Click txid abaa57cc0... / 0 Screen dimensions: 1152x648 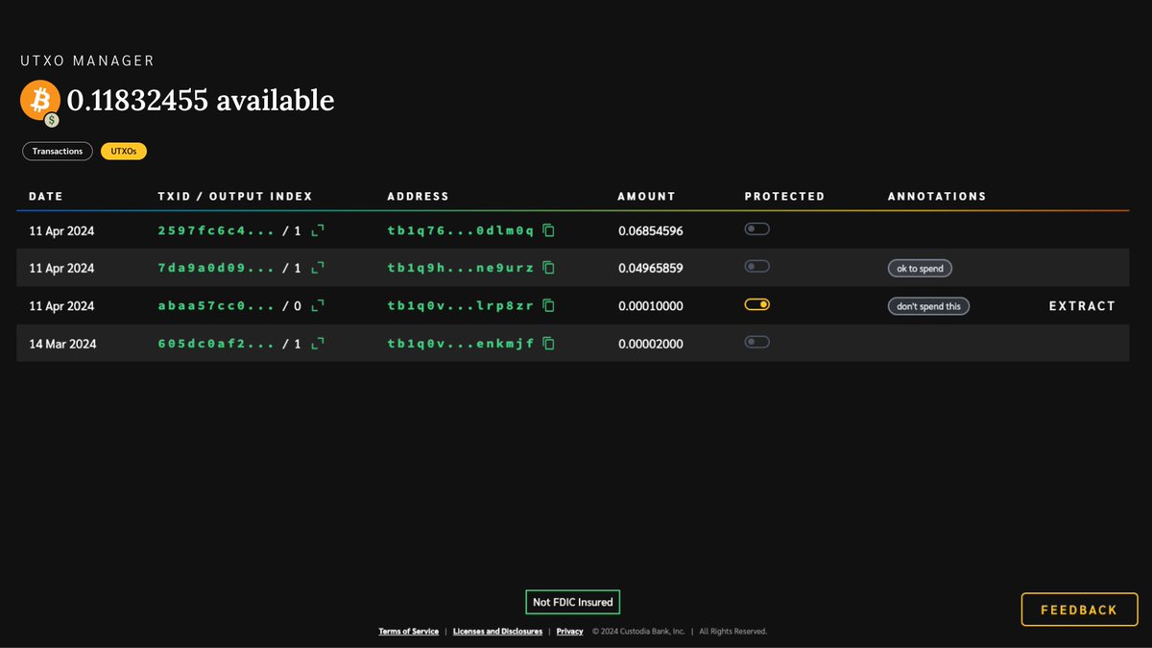pyautogui.click(x=229, y=306)
